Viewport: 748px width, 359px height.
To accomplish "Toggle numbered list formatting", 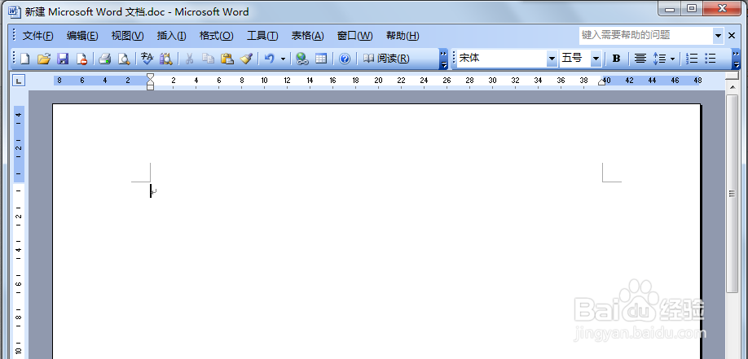I will (x=692, y=59).
